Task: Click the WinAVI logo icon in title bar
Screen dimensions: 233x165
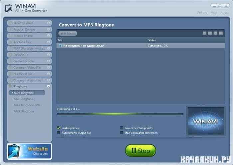Action: (8, 8)
